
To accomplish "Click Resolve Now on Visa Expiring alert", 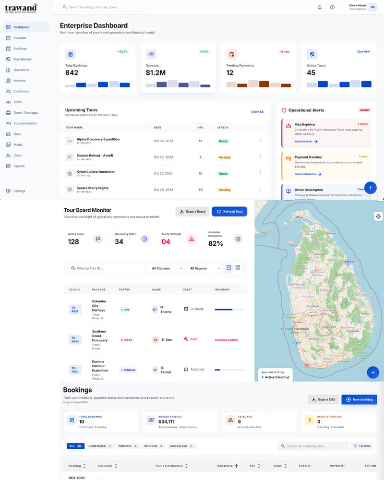I will (306, 142).
